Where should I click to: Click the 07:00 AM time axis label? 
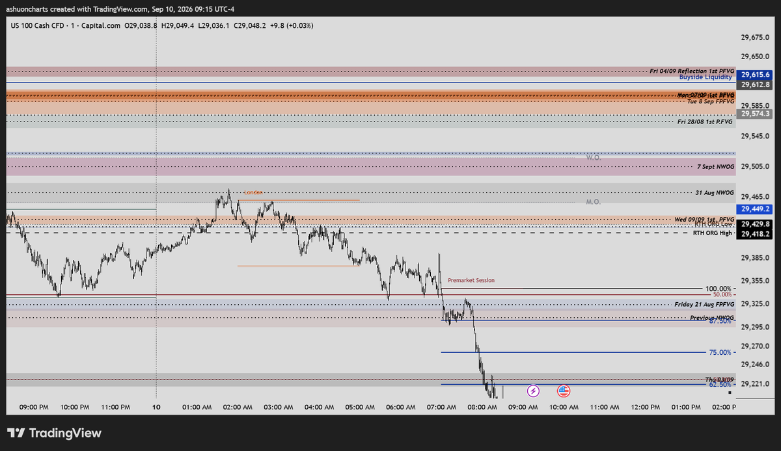pyautogui.click(x=442, y=407)
